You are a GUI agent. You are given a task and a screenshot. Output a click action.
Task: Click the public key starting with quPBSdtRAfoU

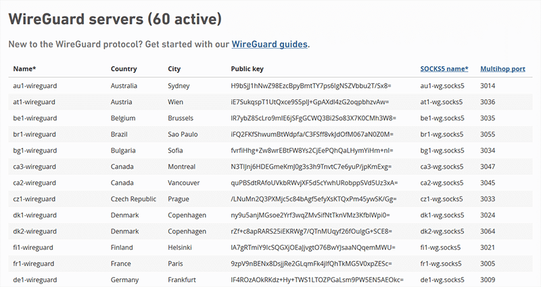click(314, 183)
